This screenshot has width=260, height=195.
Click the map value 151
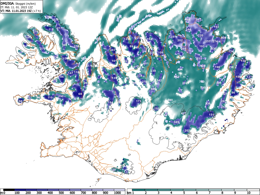[211, 115]
